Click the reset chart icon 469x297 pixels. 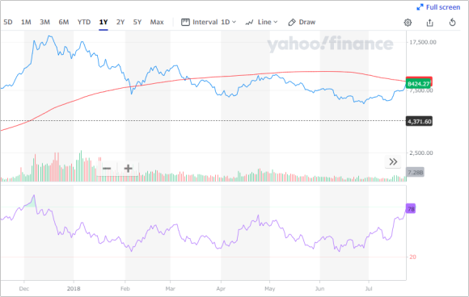[452, 23]
